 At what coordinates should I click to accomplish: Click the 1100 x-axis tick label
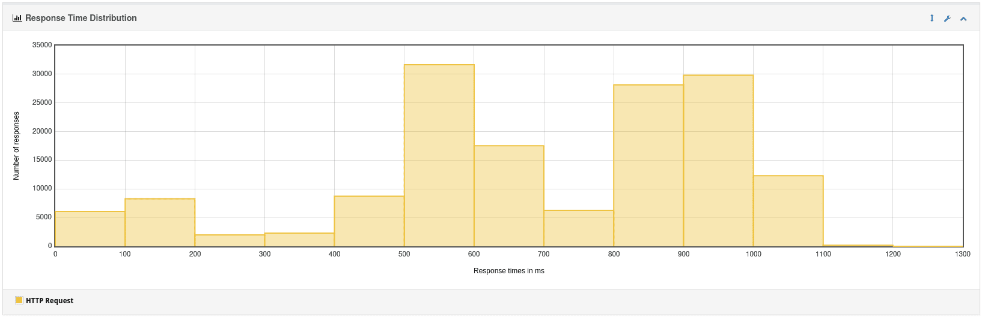click(823, 254)
